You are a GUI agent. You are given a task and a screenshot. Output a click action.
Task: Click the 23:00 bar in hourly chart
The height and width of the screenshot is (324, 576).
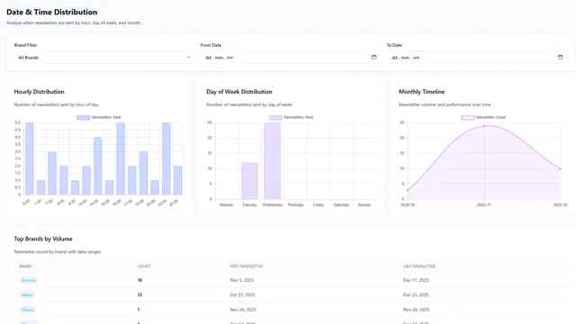click(177, 180)
